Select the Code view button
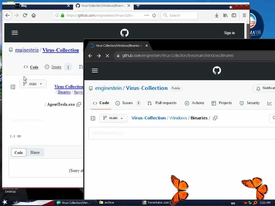Image resolution: width=275 pixels, height=206 pixels. tap(19, 152)
